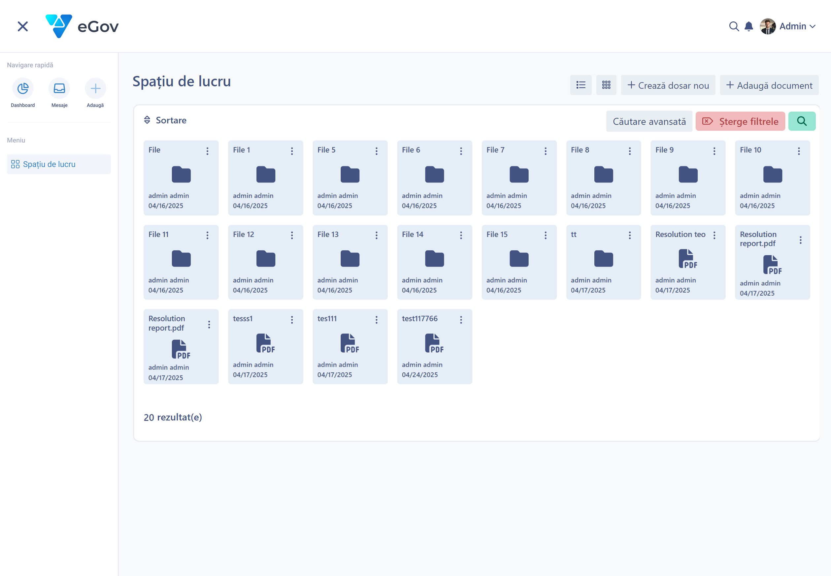Click Șterge filtrele red button
831x576 pixels.
point(740,121)
